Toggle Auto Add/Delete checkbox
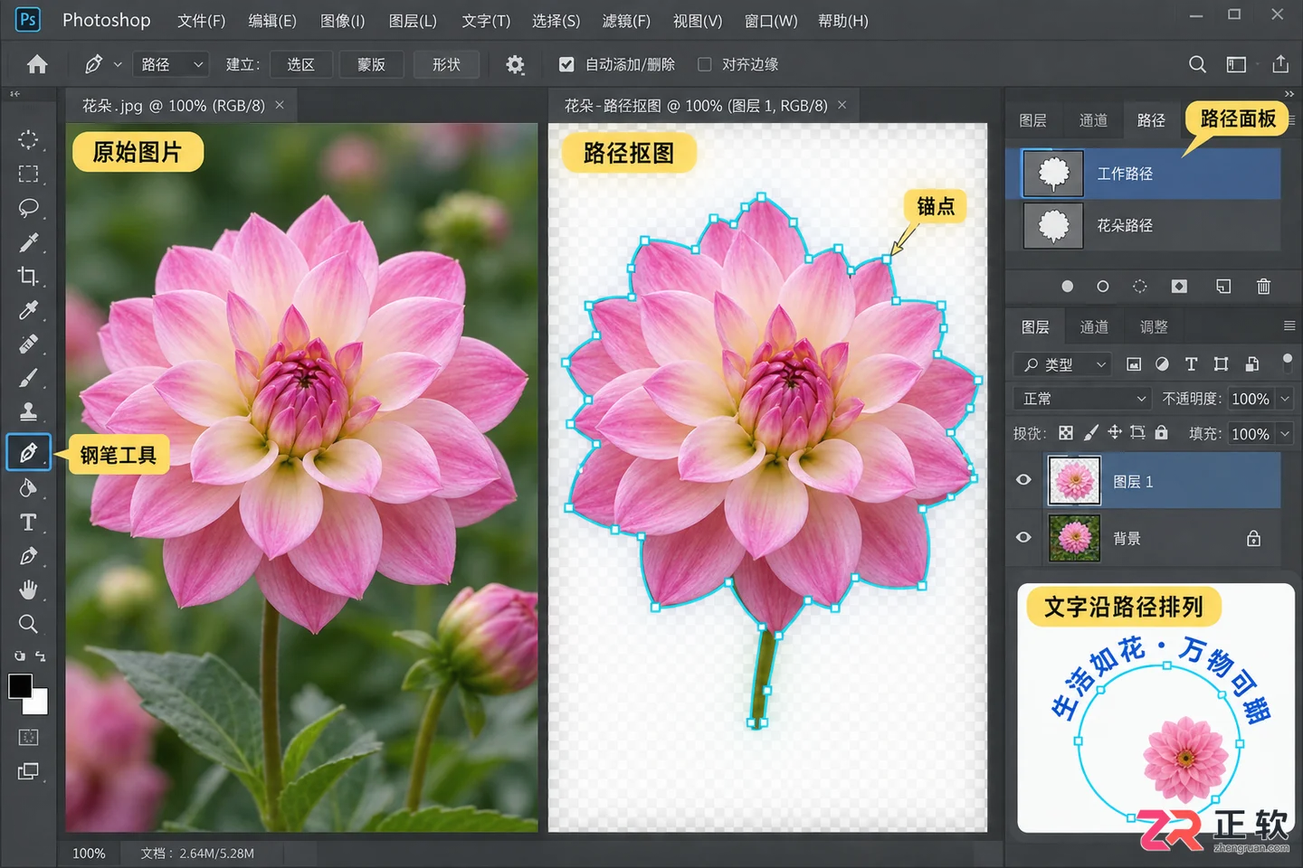Screen dimensions: 1303x868 tap(566, 64)
